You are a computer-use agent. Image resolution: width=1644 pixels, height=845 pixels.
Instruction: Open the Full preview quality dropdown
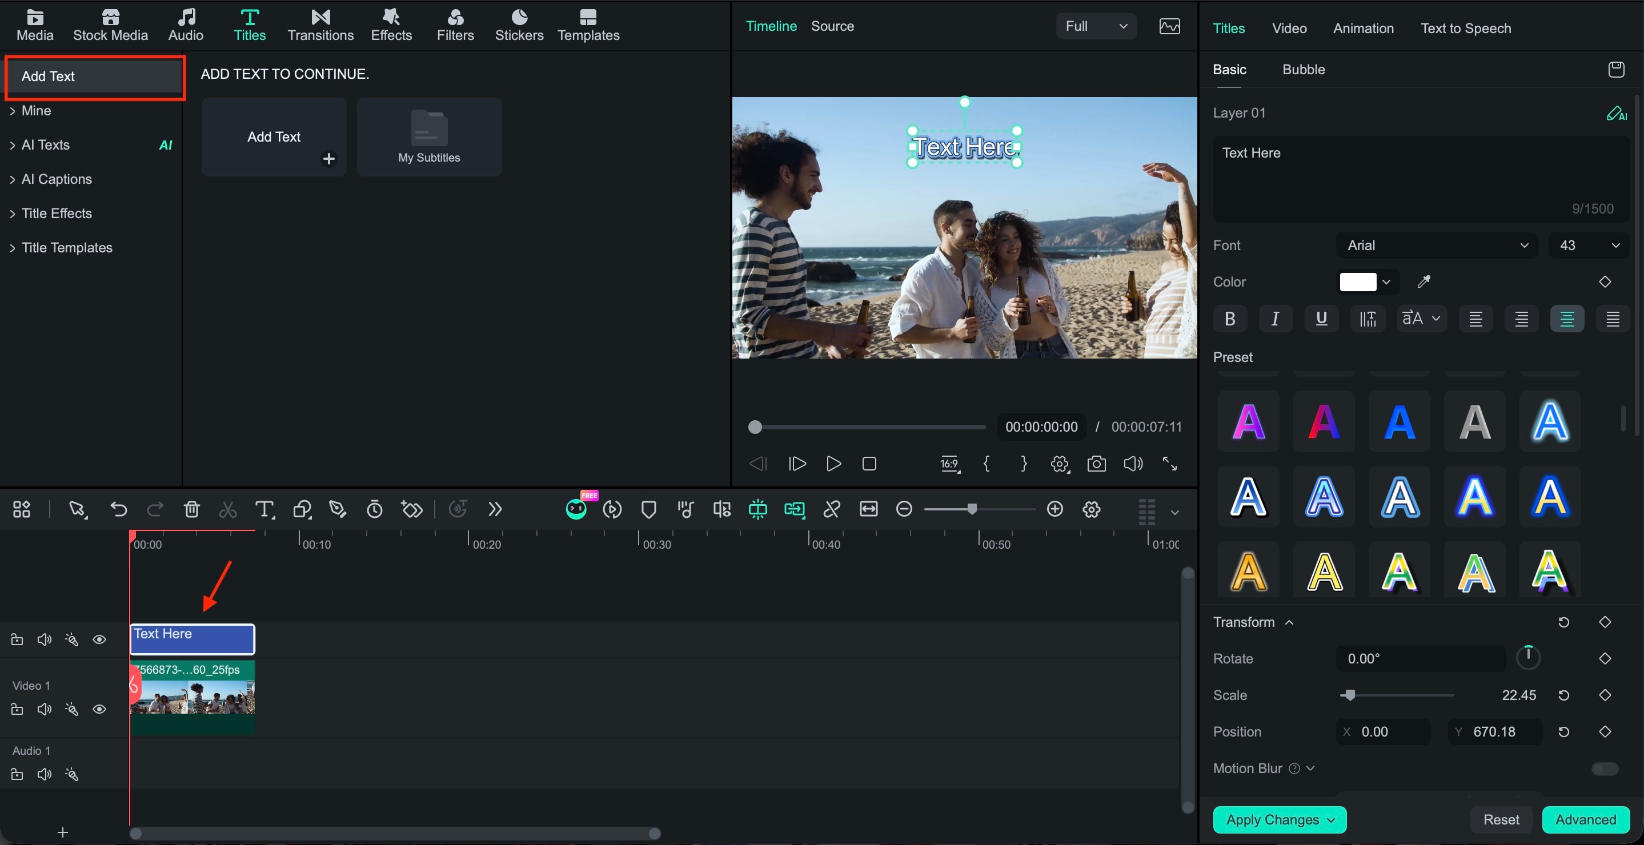coord(1096,26)
